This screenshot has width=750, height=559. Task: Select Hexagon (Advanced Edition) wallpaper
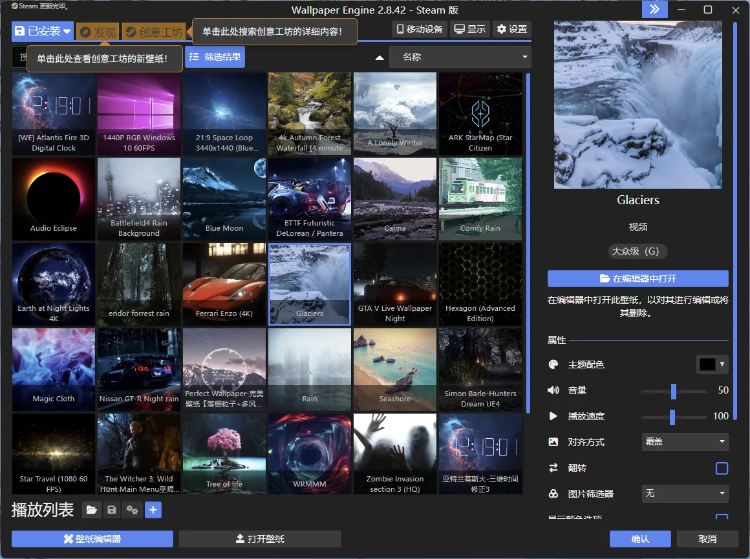pyautogui.click(x=480, y=284)
